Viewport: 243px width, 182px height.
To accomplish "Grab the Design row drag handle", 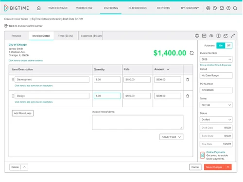I will (x=13, y=96).
